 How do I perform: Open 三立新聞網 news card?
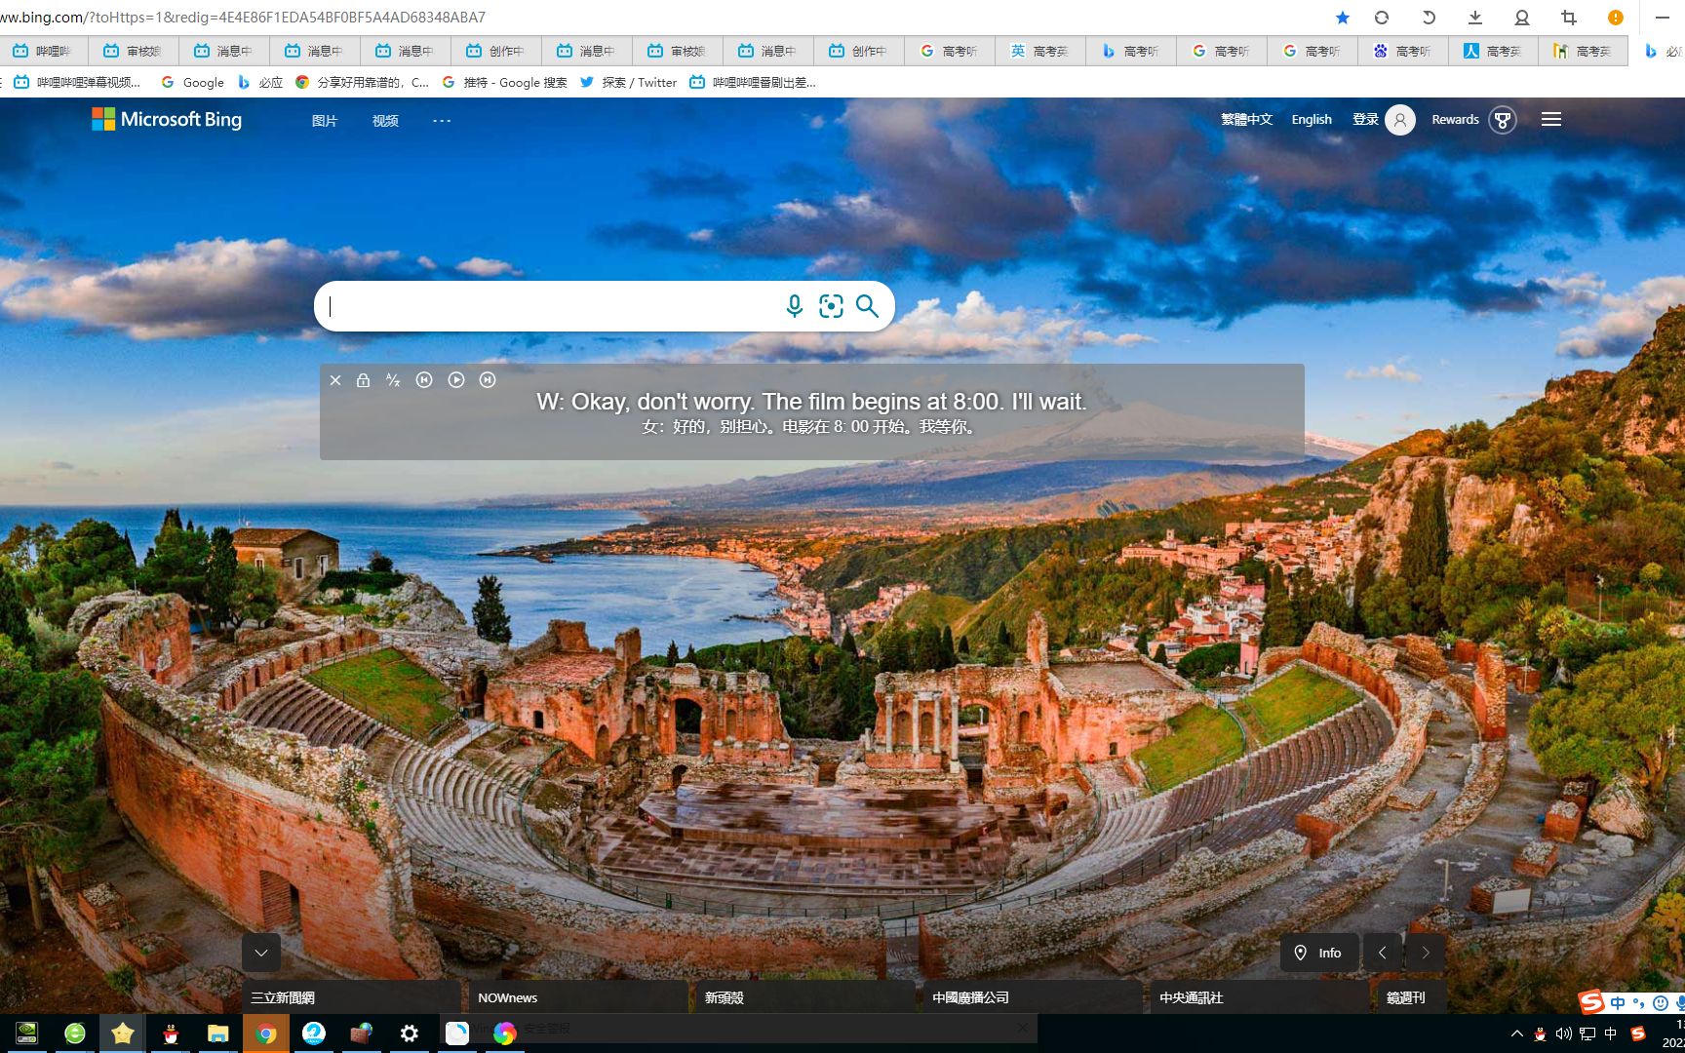click(x=351, y=997)
